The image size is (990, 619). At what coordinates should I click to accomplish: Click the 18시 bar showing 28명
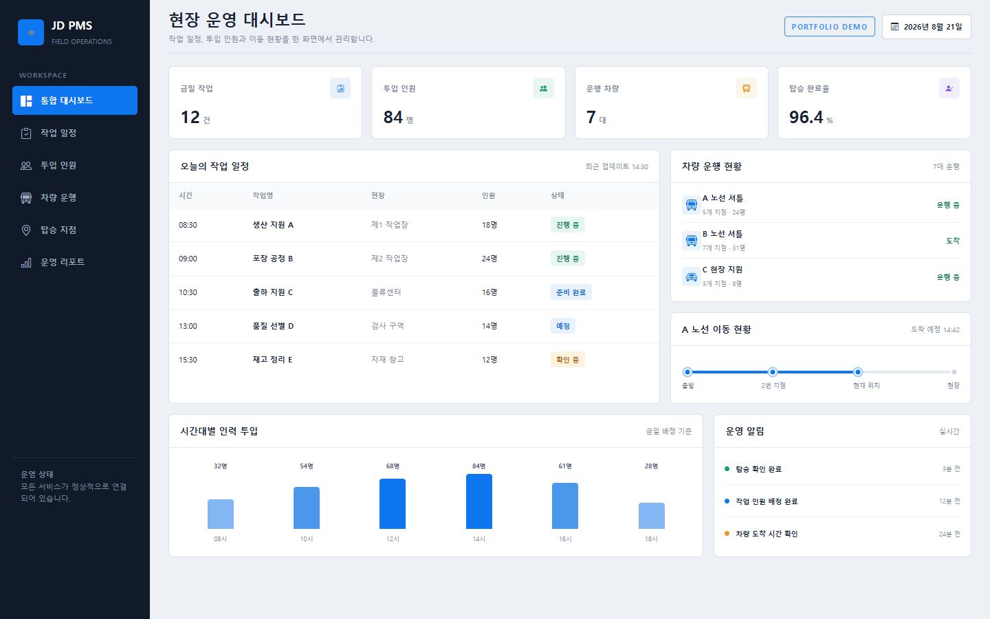(x=652, y=516)
